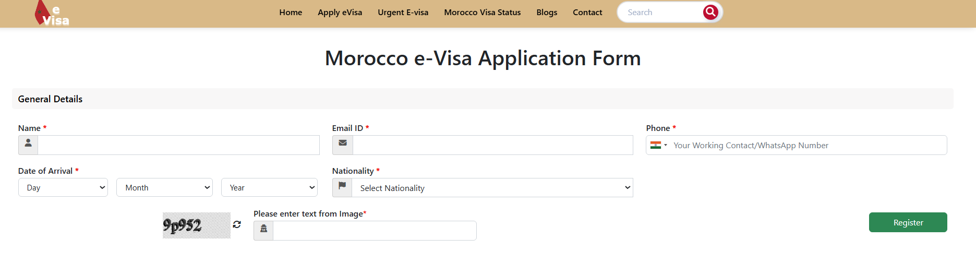Image resolution: width=976 pixels, height=263 pixels.
Task: Click the flag icon beside Nationality
Action: click(342, 187)
